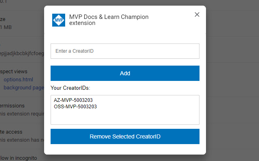
Task: Click the MVP logo icon
Action: 59,20
